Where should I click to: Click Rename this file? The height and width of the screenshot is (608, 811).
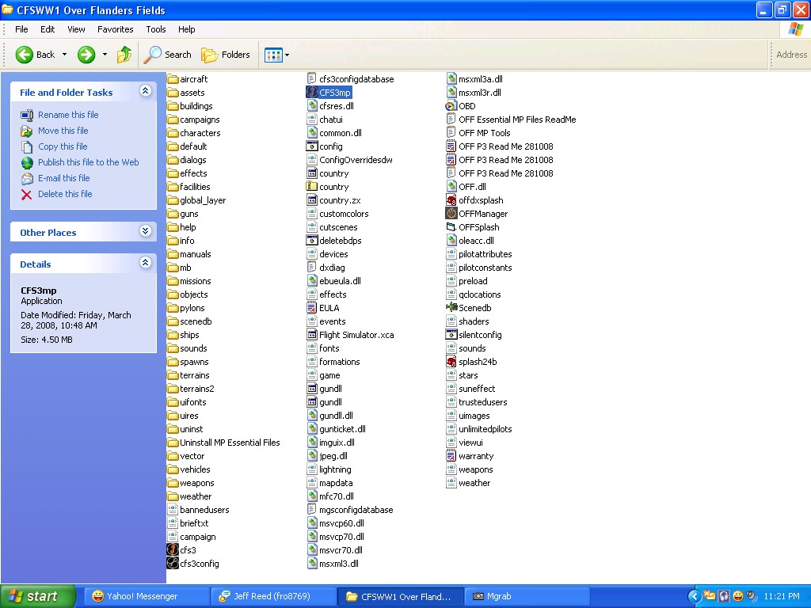pyautogui.click(x=68, y=115)
